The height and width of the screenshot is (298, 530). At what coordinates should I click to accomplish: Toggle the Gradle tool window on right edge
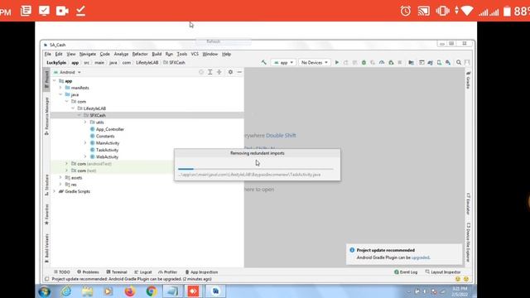pyautogui.click(x=468, y=80)
